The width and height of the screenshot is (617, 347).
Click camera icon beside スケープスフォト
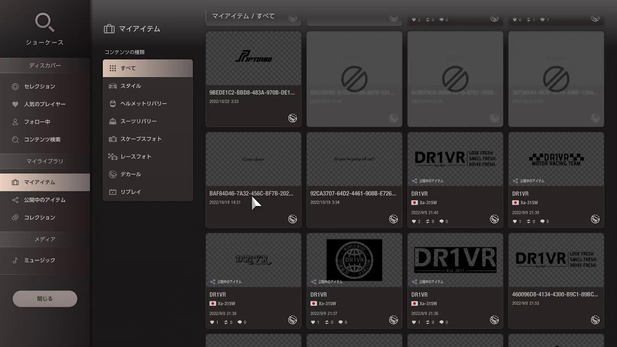click(113, 139)
